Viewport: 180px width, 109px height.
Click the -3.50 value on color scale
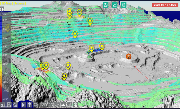point(5,91)
